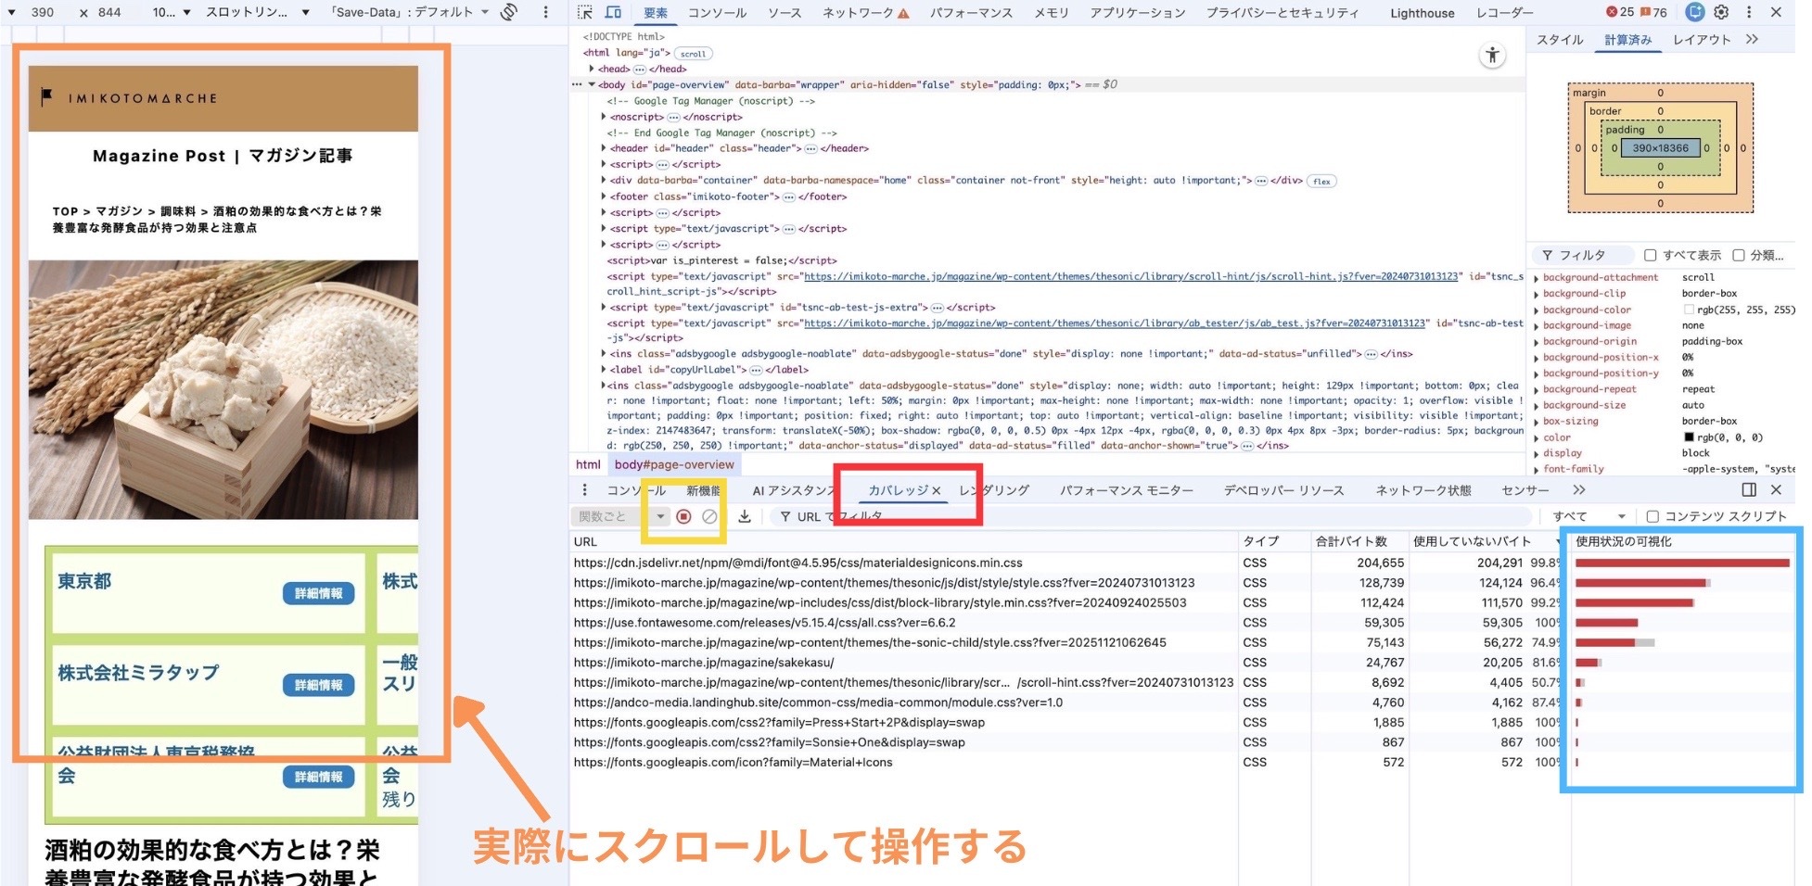This screenshot has width=1812, height=886.
Task: Export coverage data with download icon
Action: point(745,516)
